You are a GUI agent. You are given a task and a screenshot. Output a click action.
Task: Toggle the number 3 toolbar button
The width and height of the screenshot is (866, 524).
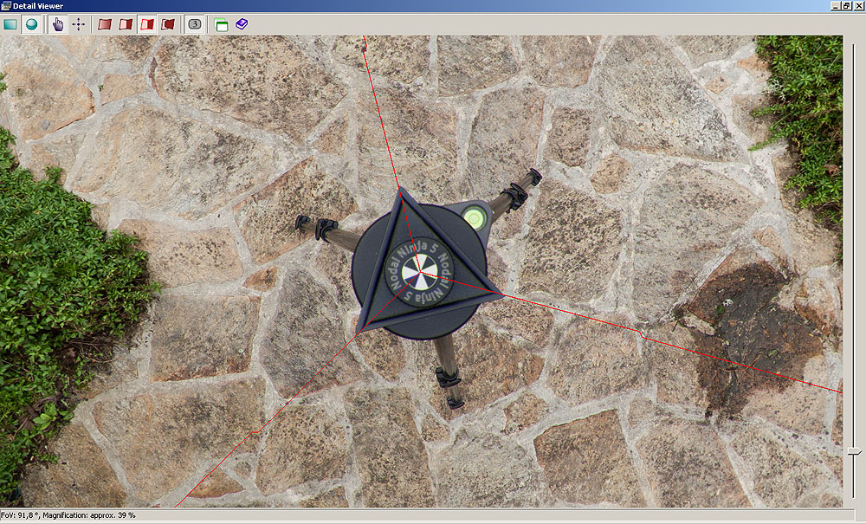194,24
